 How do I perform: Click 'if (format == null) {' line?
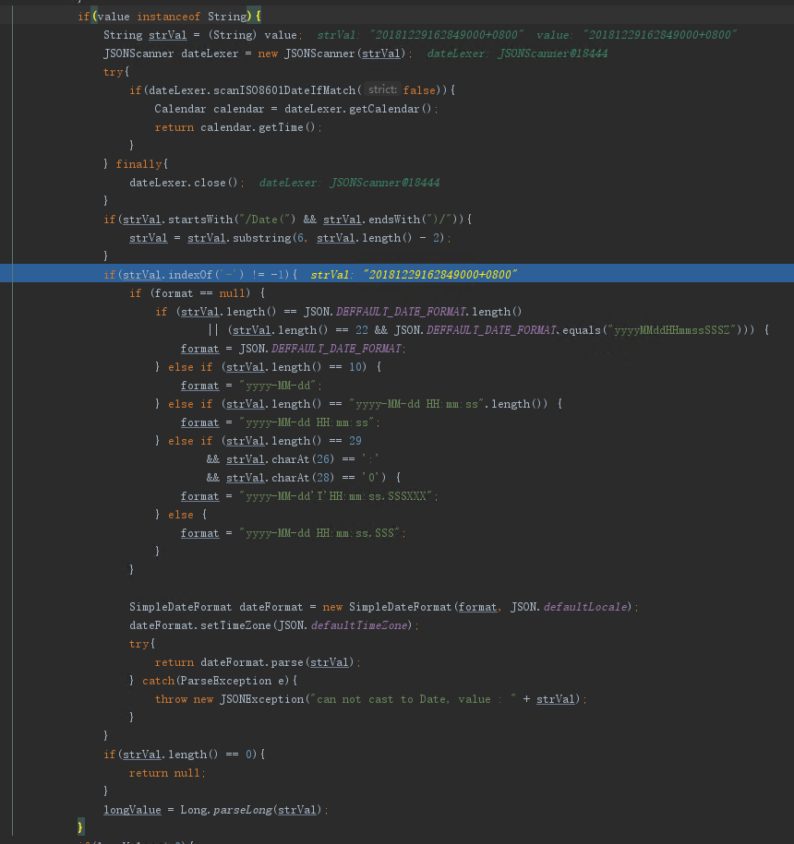coord(198,293)
